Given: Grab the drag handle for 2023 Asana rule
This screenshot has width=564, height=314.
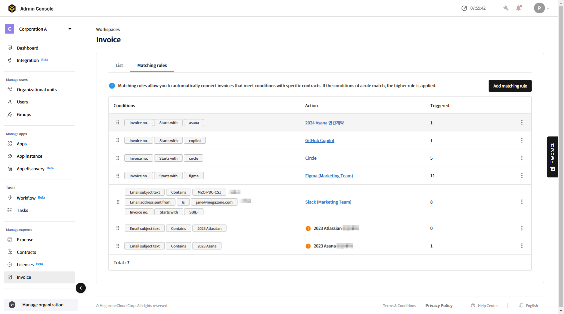Looking at the screenshot, I should click(x=118, y=246).
